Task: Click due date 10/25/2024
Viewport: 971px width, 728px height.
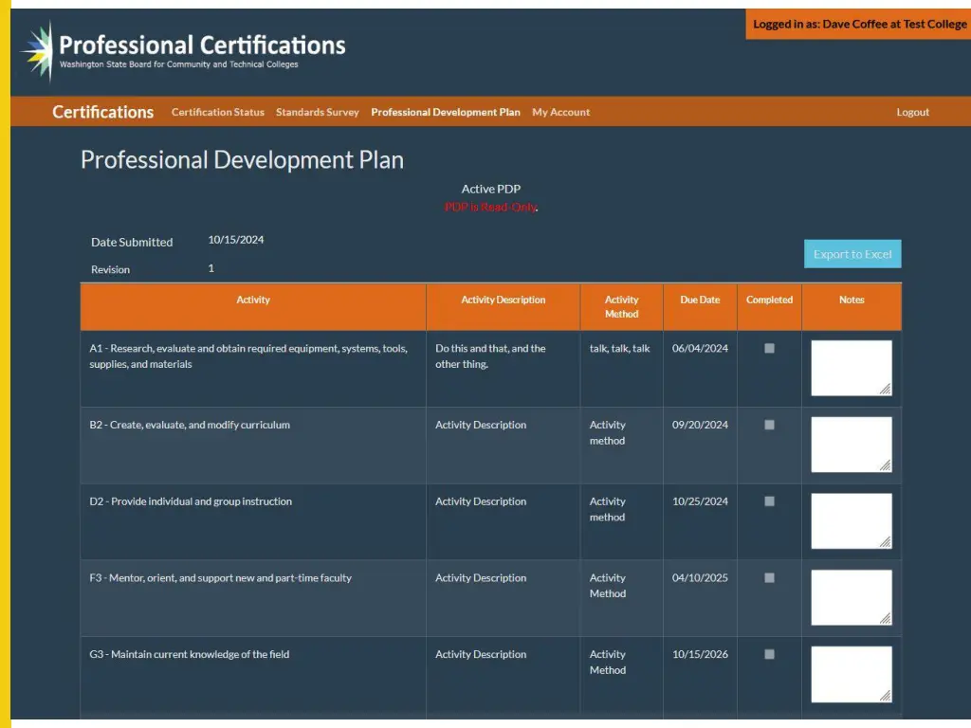Action: coord(701,501)
